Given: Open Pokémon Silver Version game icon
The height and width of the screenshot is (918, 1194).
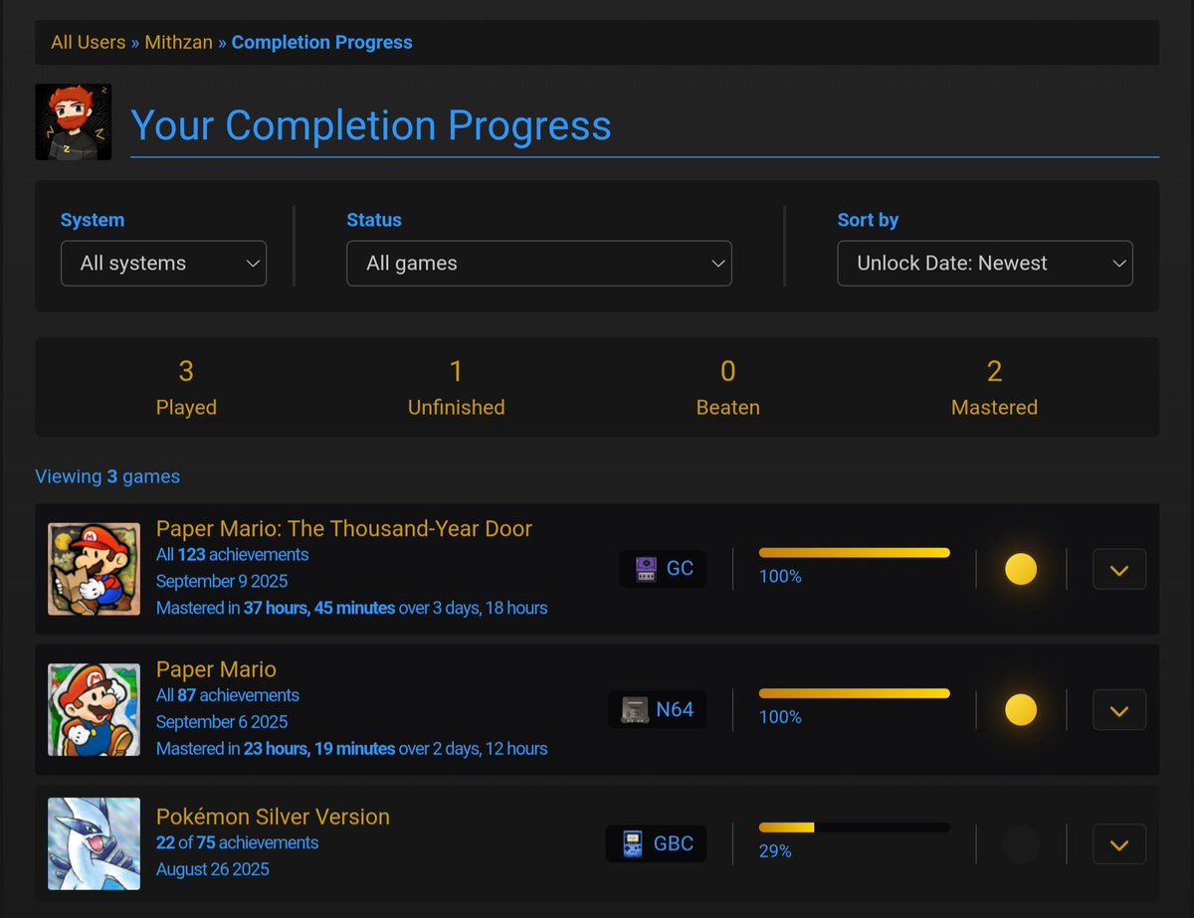Looking at the screenshot, I should (x=94, y=843).
